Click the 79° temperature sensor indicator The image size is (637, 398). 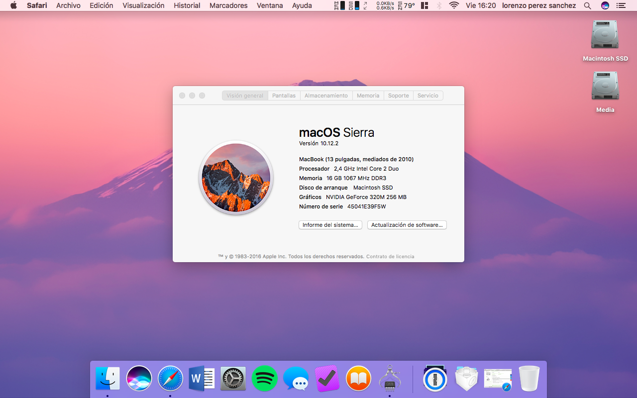407,5
